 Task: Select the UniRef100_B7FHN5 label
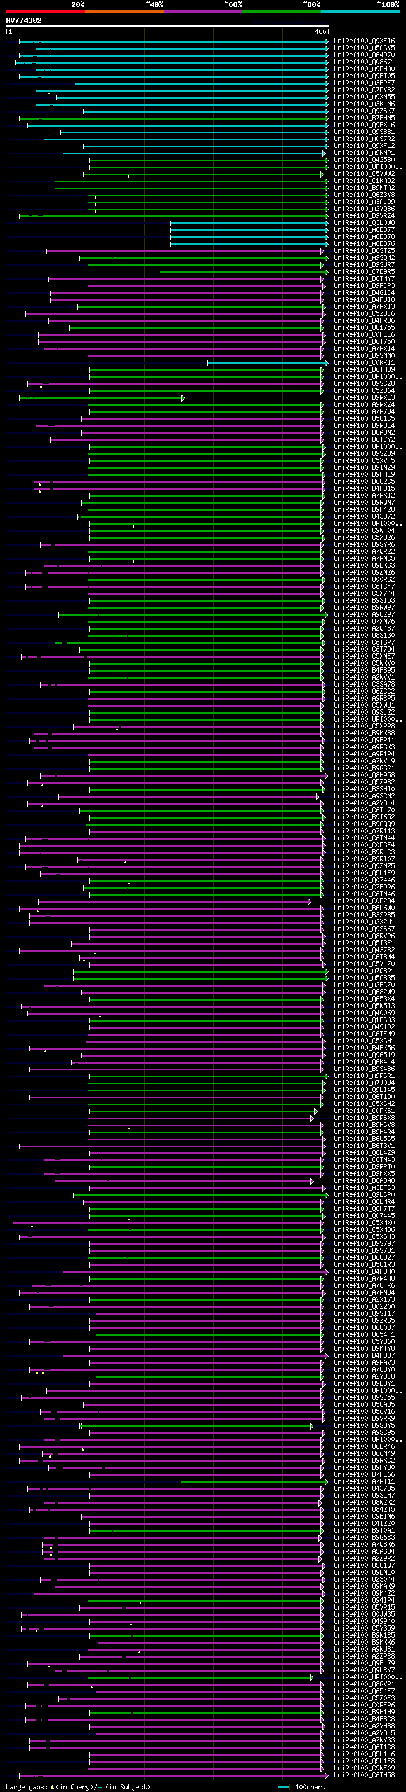364,118
